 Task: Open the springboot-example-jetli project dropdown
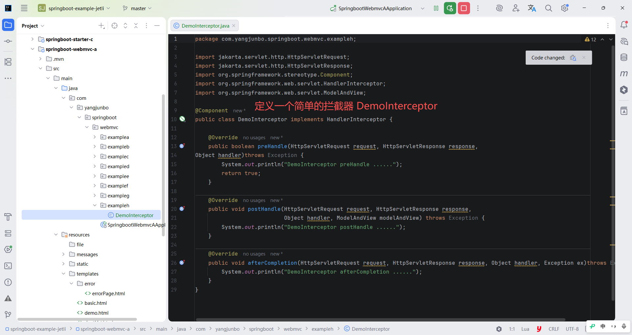pyautogui.click(x=74, y=8)
